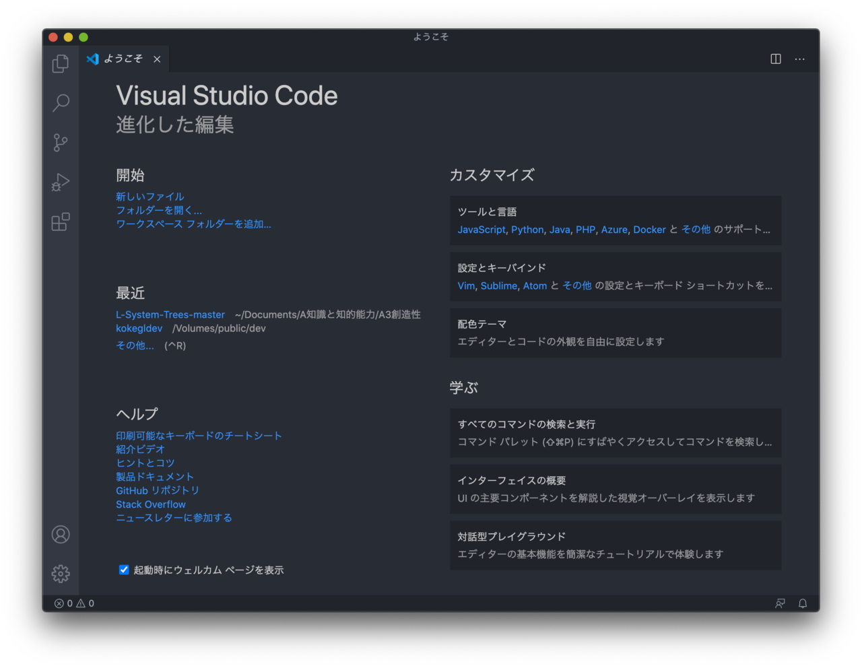Screen dimensions: 862x668
Task: Click Azure support link
Action: 614,230
